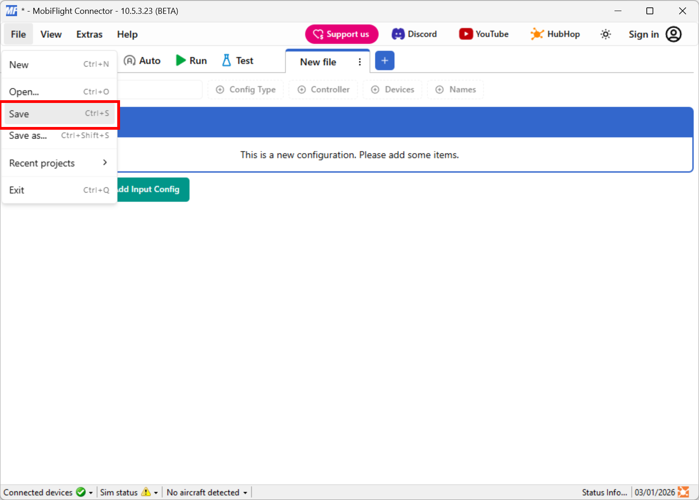Open the New file tab options menu
Screen dimensions: 699x500
tap(360, 61)
